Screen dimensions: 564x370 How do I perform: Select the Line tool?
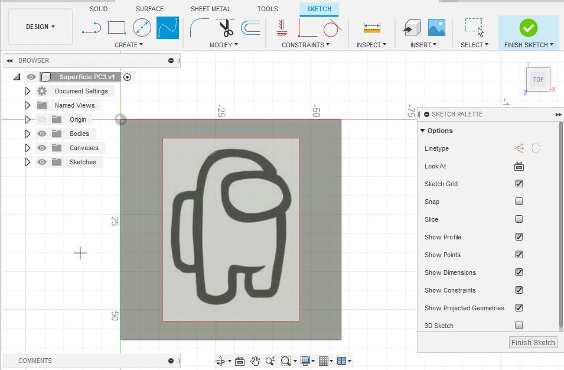pyautogui.click(x=92, y=28)
